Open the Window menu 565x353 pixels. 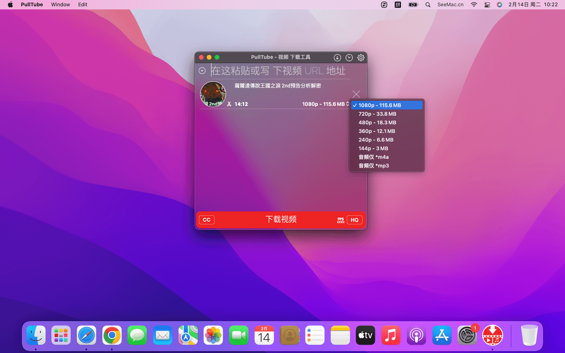click(x=60, y=5)
